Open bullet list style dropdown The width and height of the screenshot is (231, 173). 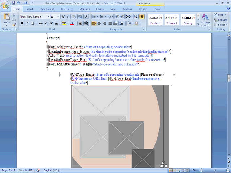click(97, 17)
